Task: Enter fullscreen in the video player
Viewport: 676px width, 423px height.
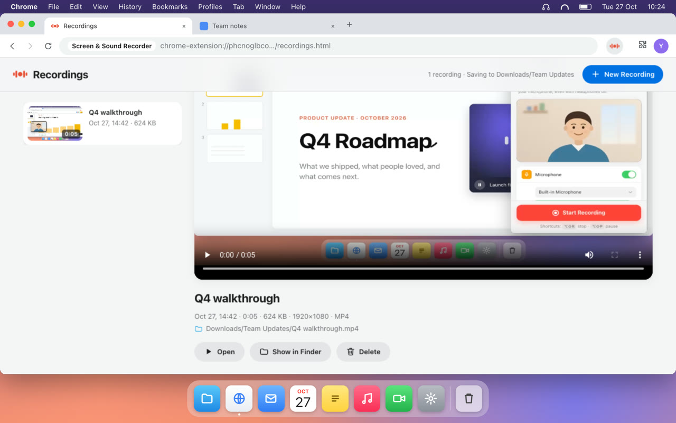Action: pos(615,255)
